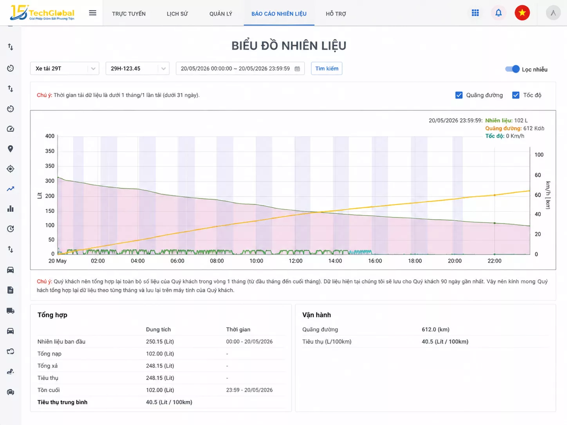Select the BÁO CÁO NHIÊN LIỆU tab
This screenshot has height=425, width=567.
(279, 14)
